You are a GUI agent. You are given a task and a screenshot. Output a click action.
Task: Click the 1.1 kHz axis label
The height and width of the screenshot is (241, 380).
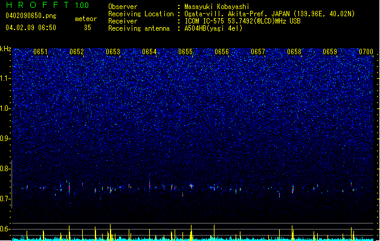point(5,78)
